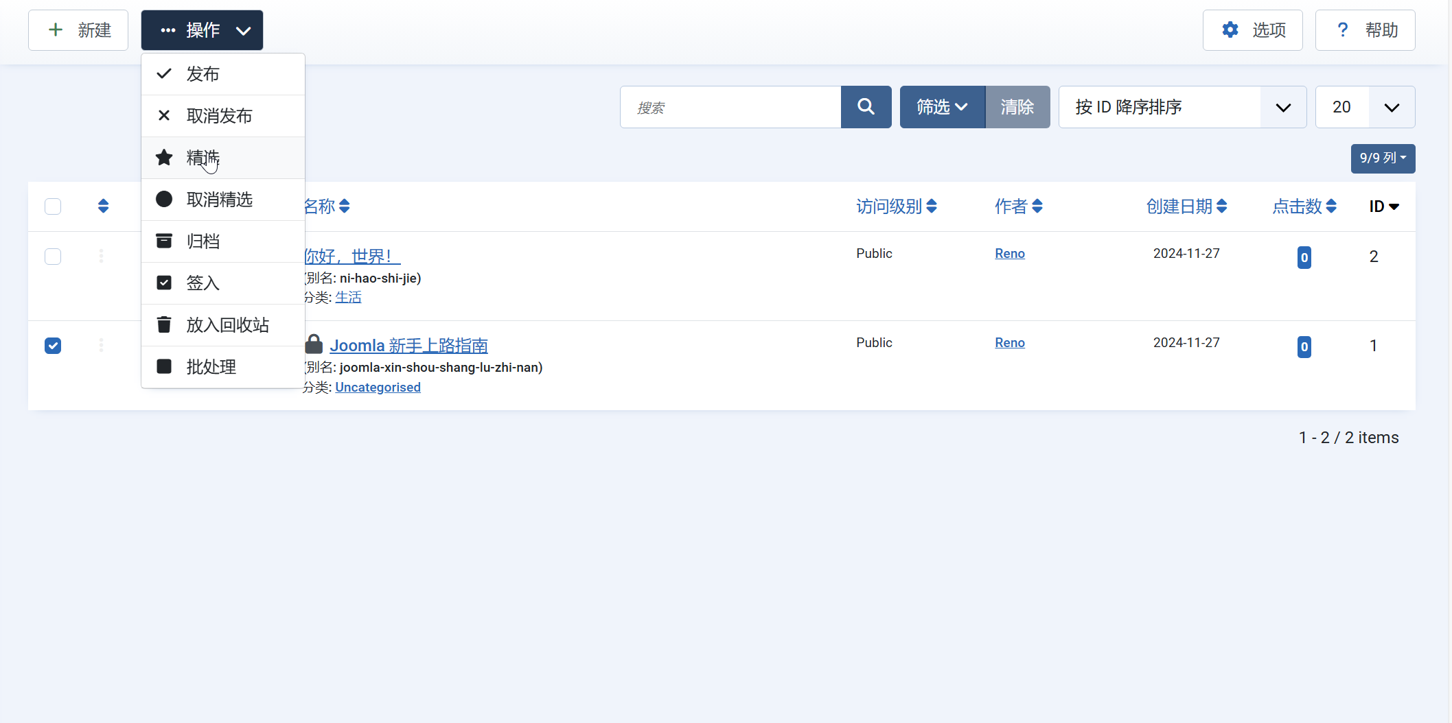Open the Joomla 新手上路指南 article link
The width and height of the screenshot is (1452, 723).
point(408,345)
